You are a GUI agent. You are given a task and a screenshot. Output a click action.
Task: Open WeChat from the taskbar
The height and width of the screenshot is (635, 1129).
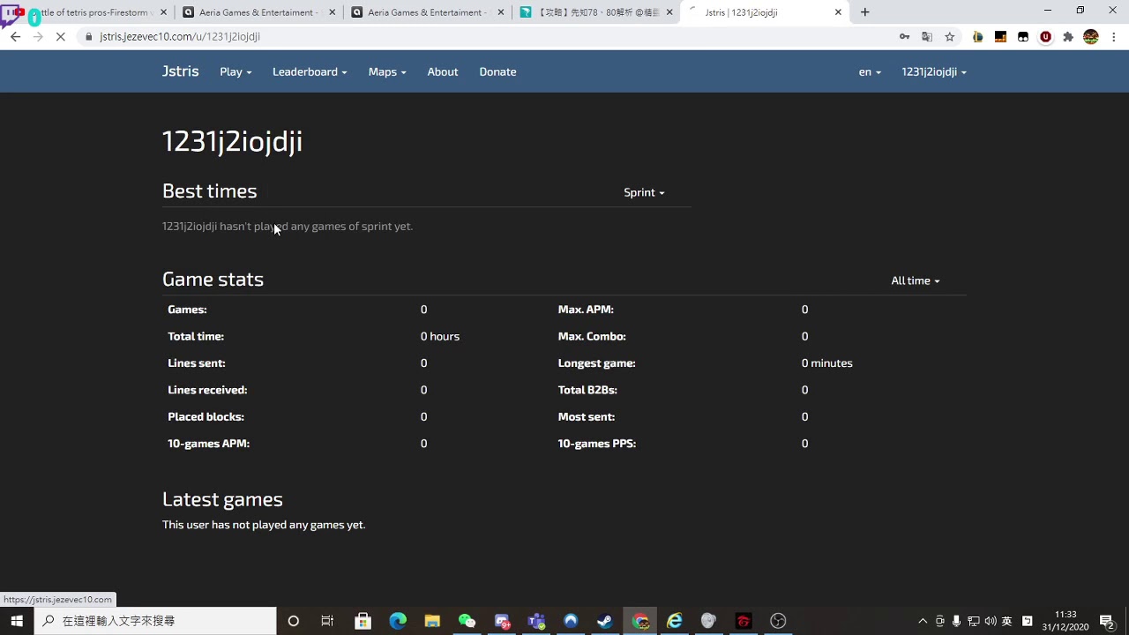(x=467, y=621)
